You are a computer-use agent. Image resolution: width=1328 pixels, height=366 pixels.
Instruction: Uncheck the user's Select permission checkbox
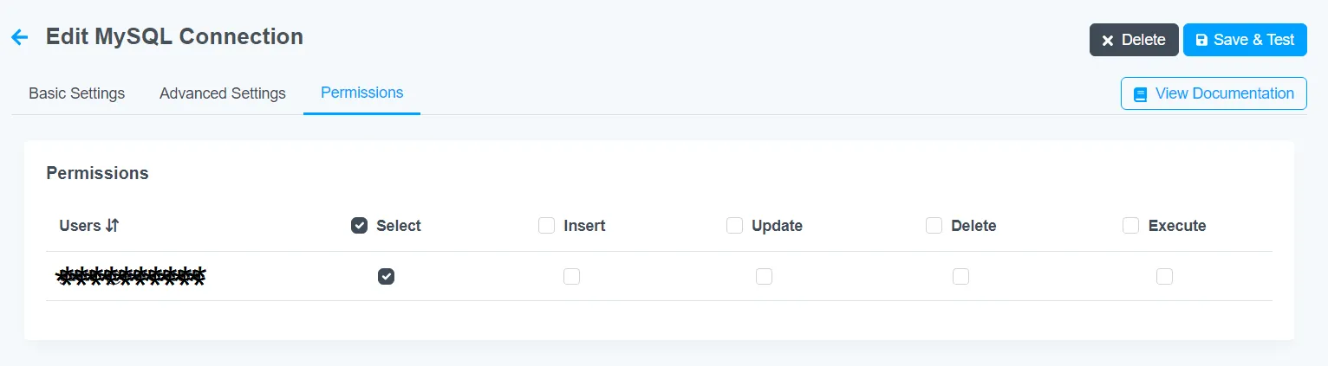pyautogui.click(x=387, y=276)
